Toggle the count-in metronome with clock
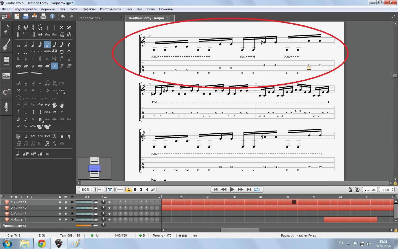Screen dimensions: 398x249 click(357, 190)
